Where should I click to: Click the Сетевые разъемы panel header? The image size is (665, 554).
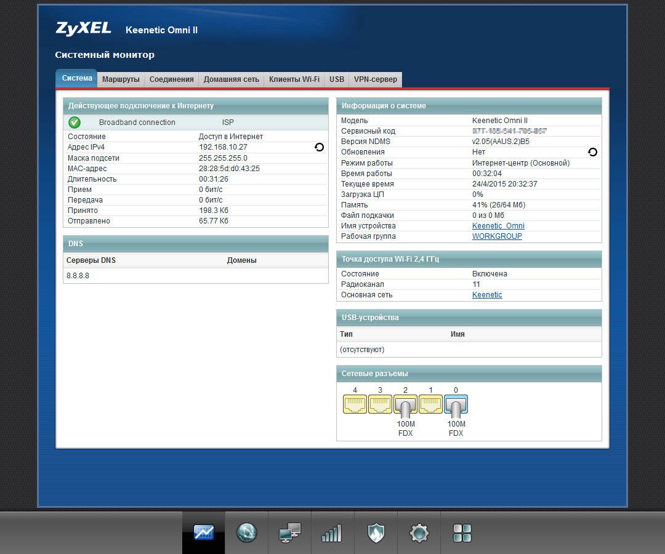click(x=469, y=374)
